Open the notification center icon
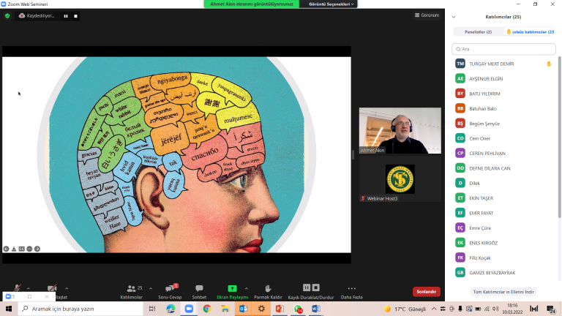This screenshot has width=562, height=316. click(x=551, y=309)
